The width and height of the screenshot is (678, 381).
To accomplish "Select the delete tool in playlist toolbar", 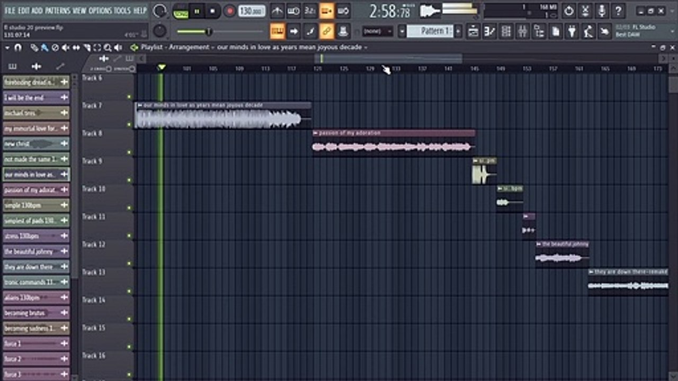I will [x=56, y=48].
